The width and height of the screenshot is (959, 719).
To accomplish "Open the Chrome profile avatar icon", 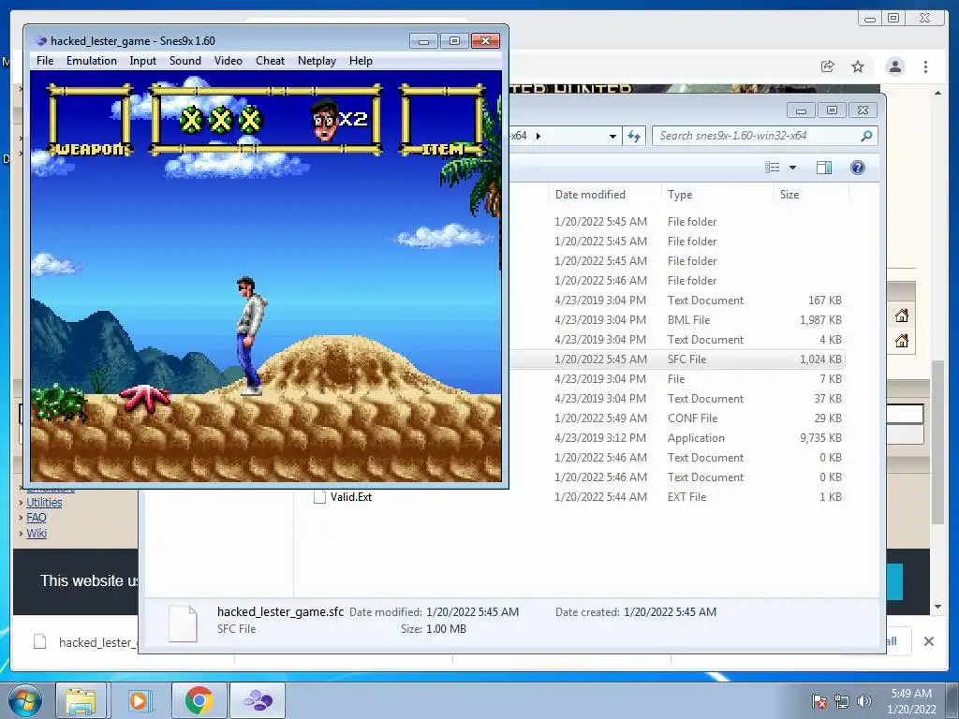I will tap(894, 66).
